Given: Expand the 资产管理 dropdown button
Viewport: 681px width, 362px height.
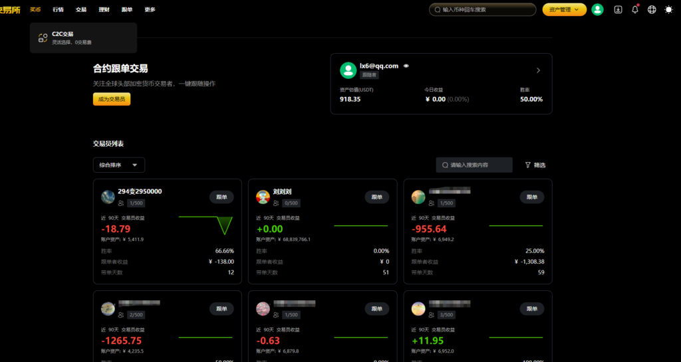Looking at the screenshot, I should click(564, 9).
